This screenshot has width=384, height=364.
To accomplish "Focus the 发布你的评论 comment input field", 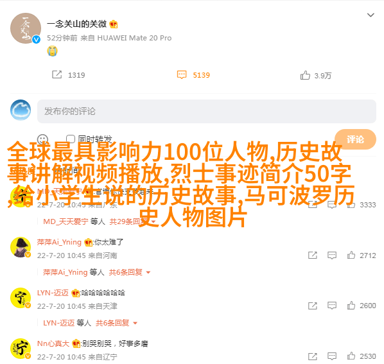I will point(207,111).
